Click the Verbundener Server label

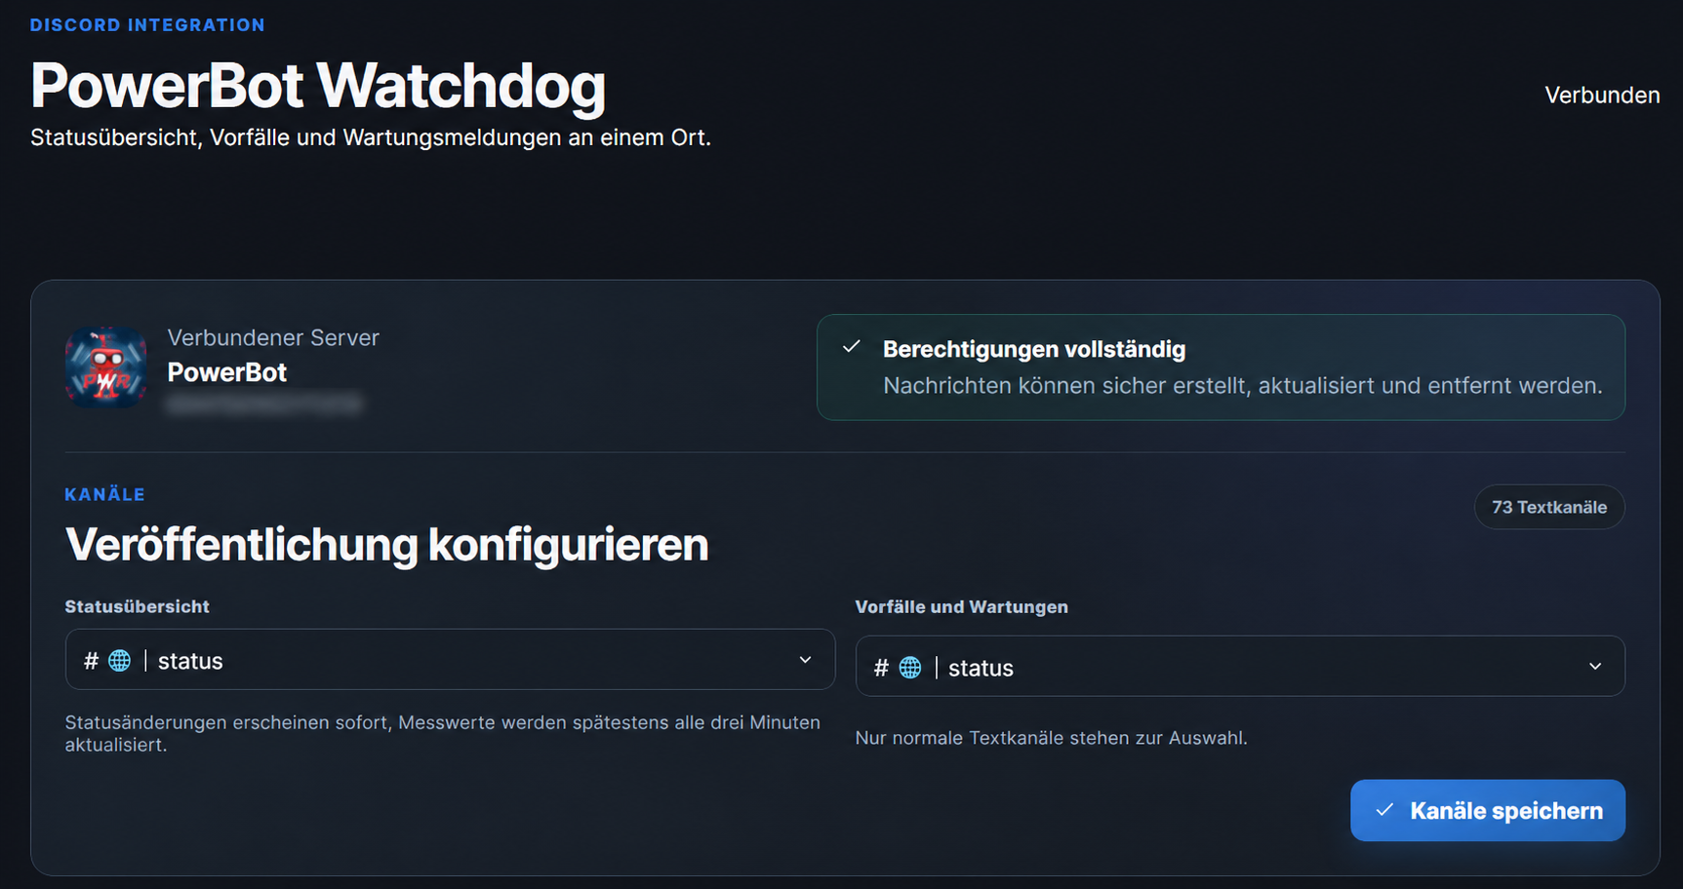click(x=273, y=337)
